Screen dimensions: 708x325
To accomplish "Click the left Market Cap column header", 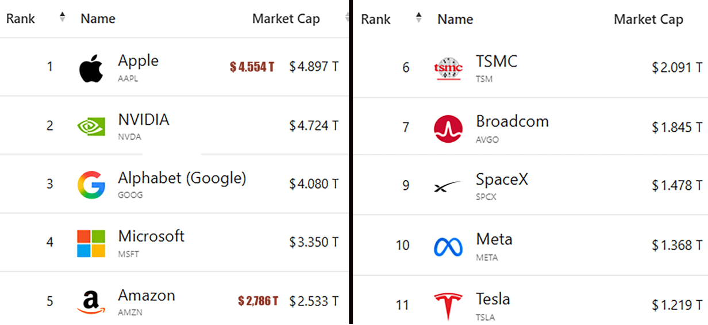I will [286, 18].
